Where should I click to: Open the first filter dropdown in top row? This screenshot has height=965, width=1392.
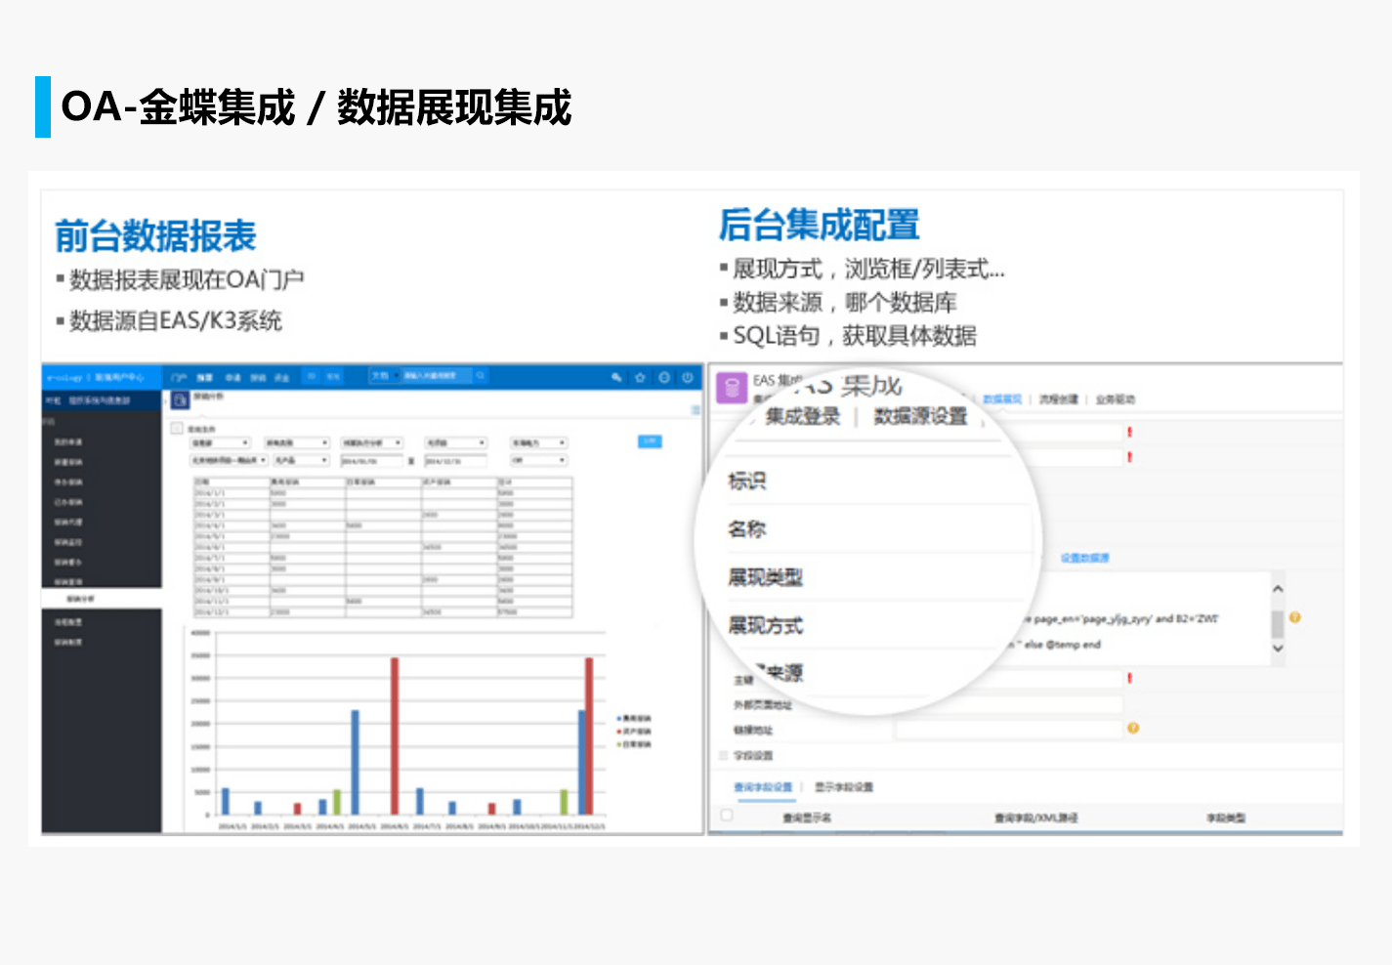point(220,443)
